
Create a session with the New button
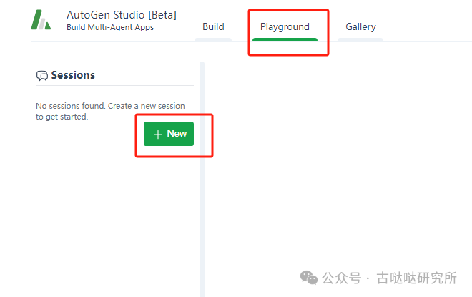(x=169, y=134)
